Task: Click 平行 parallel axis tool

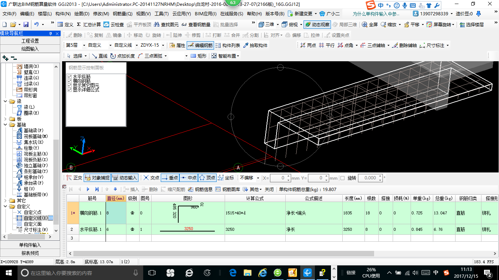Action: coord(327,45)
